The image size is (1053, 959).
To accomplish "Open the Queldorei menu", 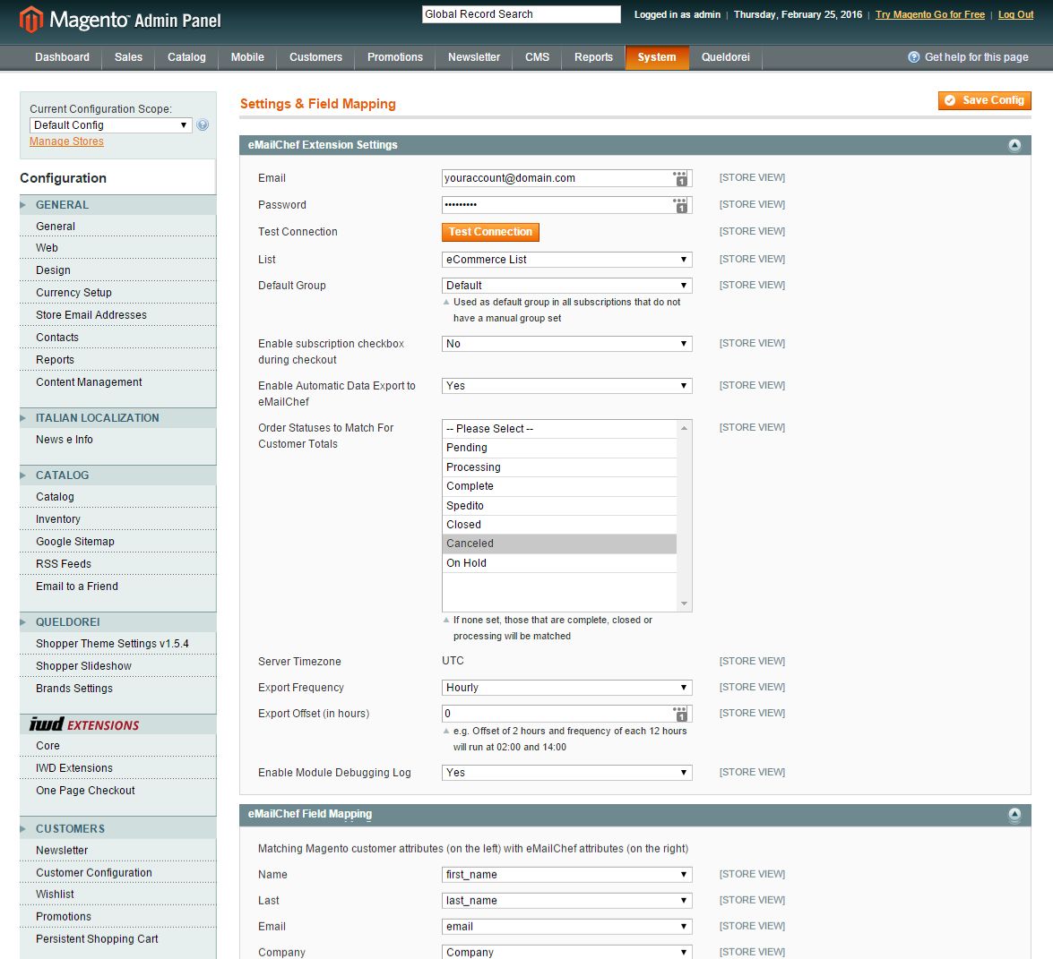I will click(x=725, y=57).
